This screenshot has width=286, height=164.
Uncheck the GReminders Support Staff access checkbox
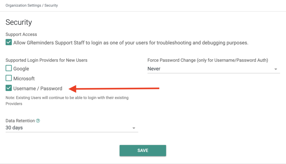(x=9, y=42)
